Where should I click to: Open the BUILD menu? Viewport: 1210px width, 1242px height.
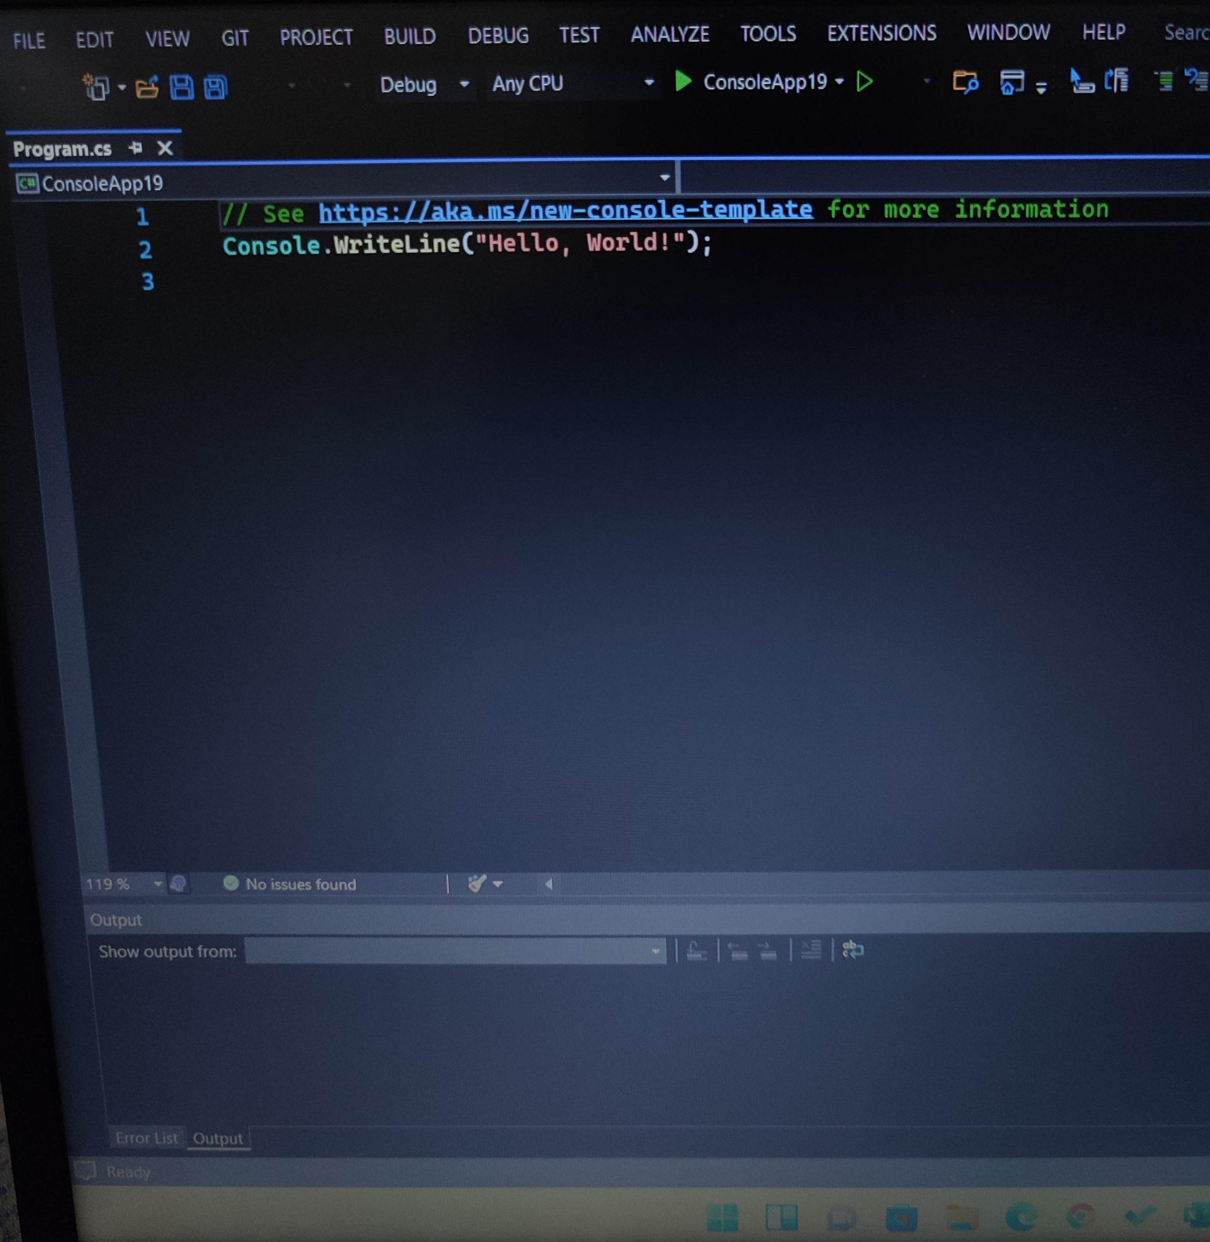(409, 37)
